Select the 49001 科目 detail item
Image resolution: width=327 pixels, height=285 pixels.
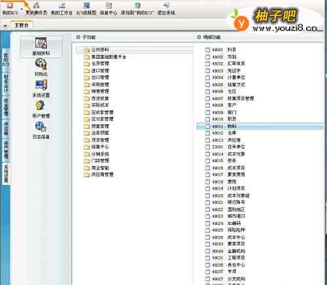[x=221, y=50]
